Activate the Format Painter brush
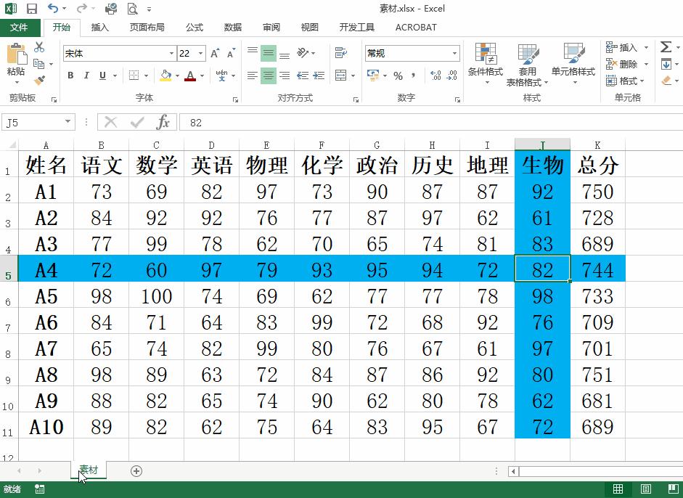This screenshot has width=683, height=498. click(x=39, y=81)
